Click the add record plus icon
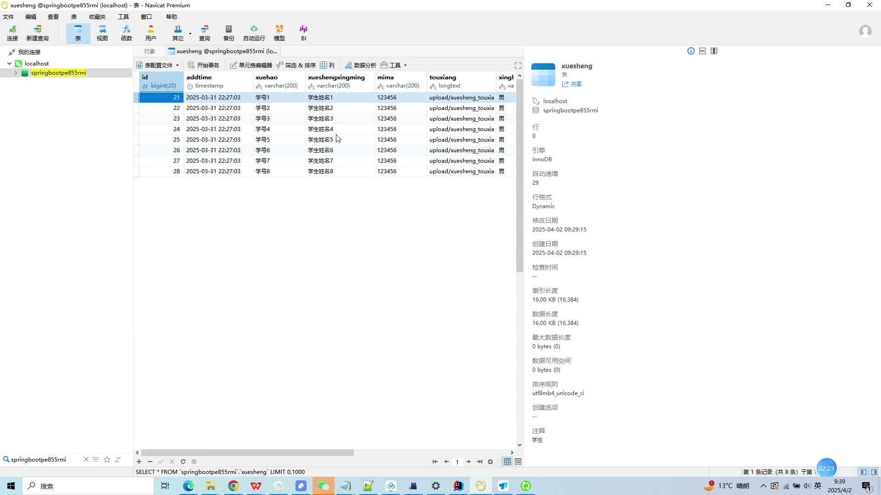Viewport: 881px width, 495px height. 139,462
